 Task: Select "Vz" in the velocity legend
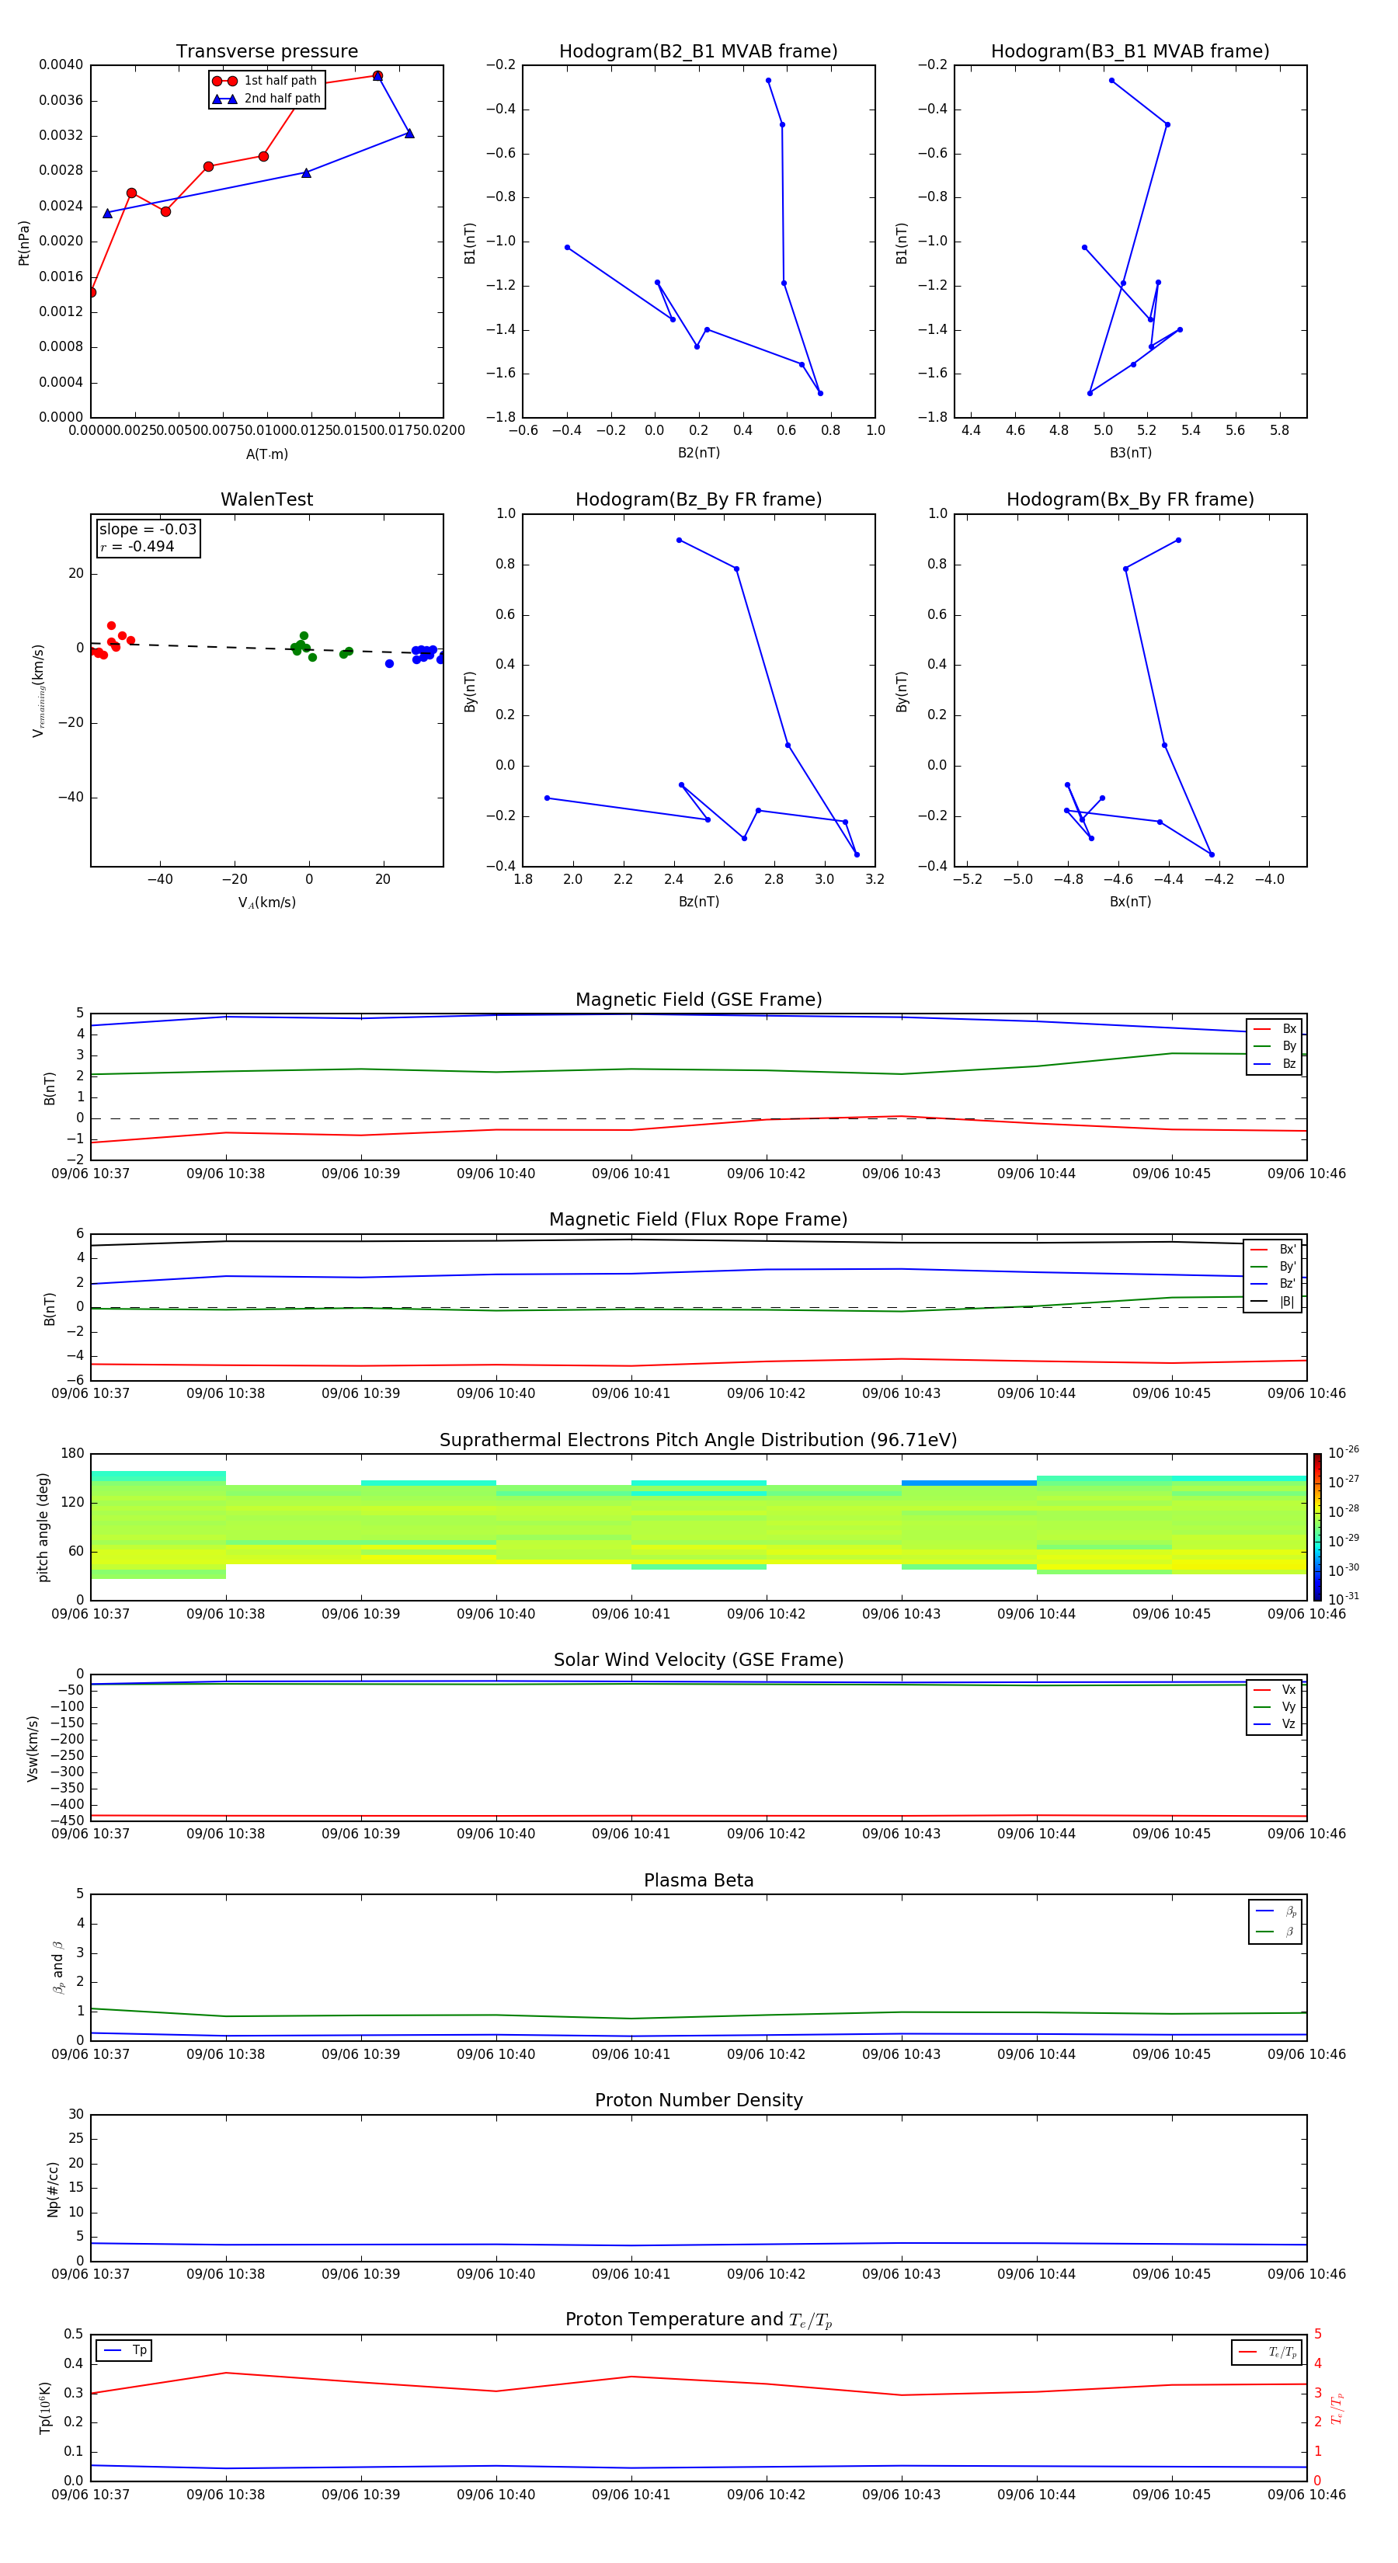click(1275, 1724)
